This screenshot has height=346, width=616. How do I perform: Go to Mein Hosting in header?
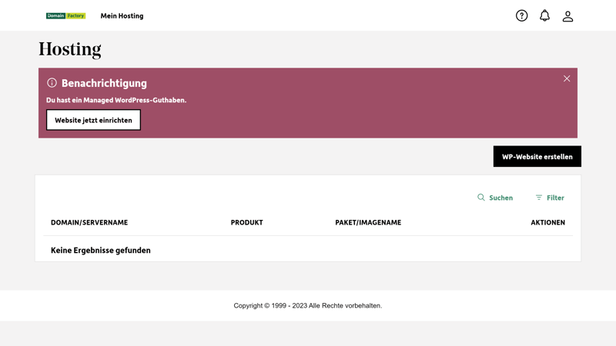click(x=122, y=15)
